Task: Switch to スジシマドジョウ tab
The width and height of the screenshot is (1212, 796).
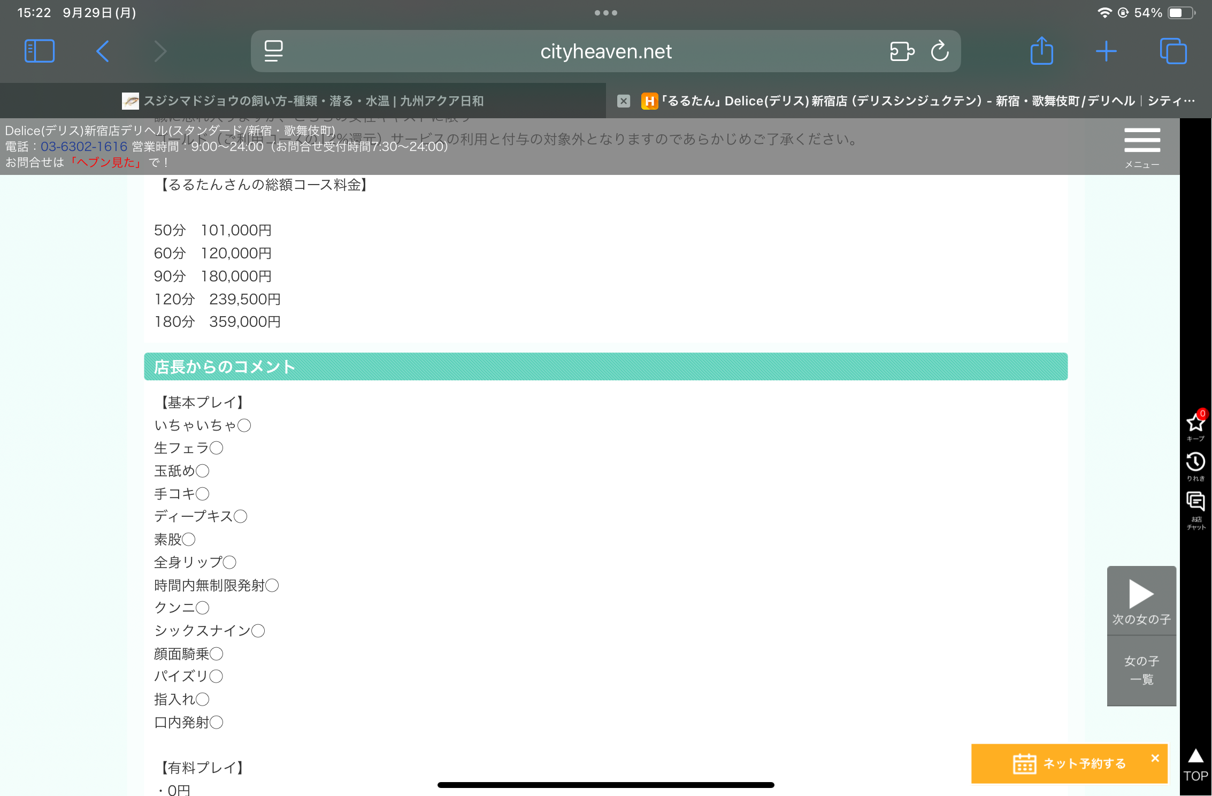Action: pyautogui.click(x=303, y=101)
